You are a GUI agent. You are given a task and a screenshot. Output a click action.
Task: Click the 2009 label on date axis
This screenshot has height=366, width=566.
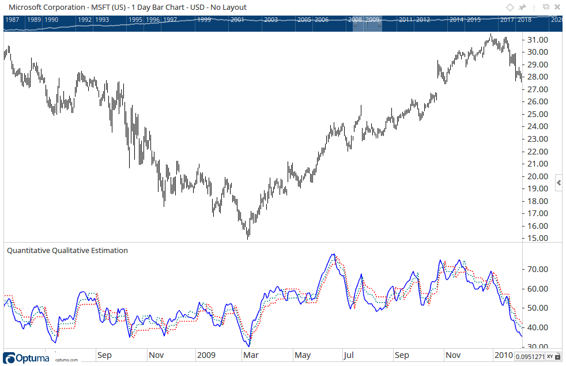coord(206,355)
